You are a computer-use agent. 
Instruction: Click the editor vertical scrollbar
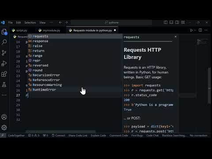coord(209,85)
